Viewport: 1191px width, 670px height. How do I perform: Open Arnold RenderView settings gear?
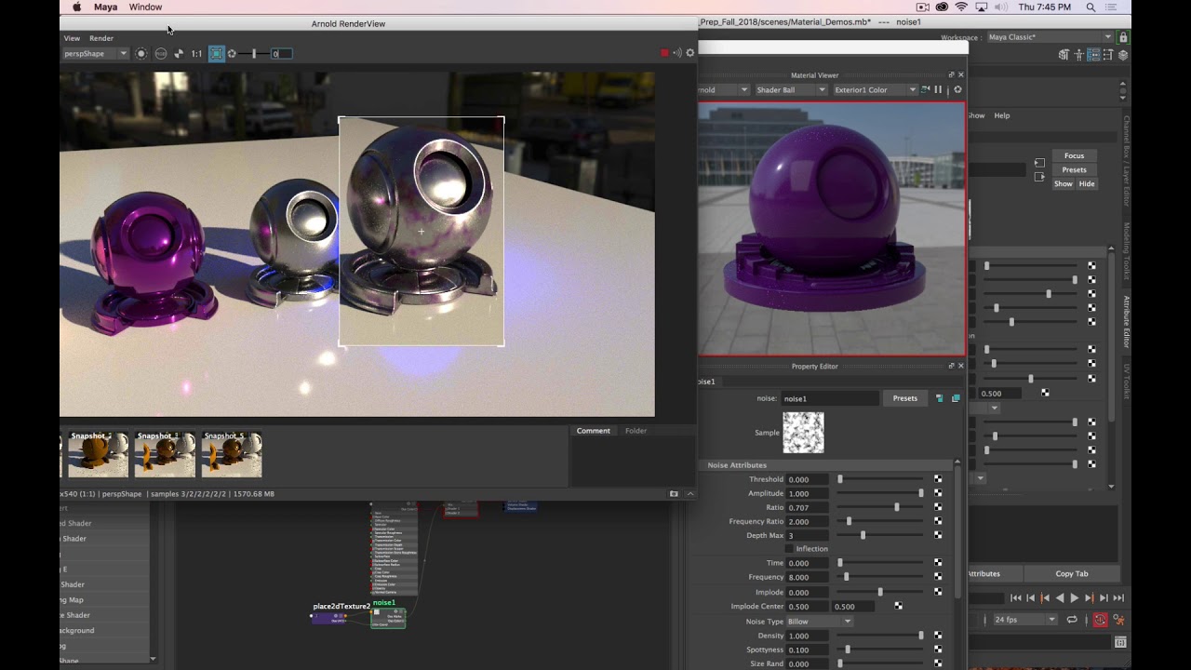click(690, 53)
